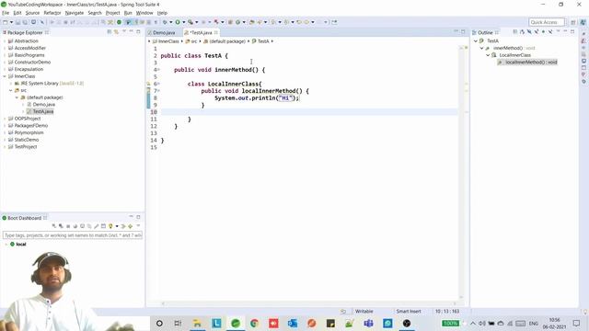The image size is (589, 331).
Task: Open the Debug button dropdown arrow
Action: click(x=171, y=22)
